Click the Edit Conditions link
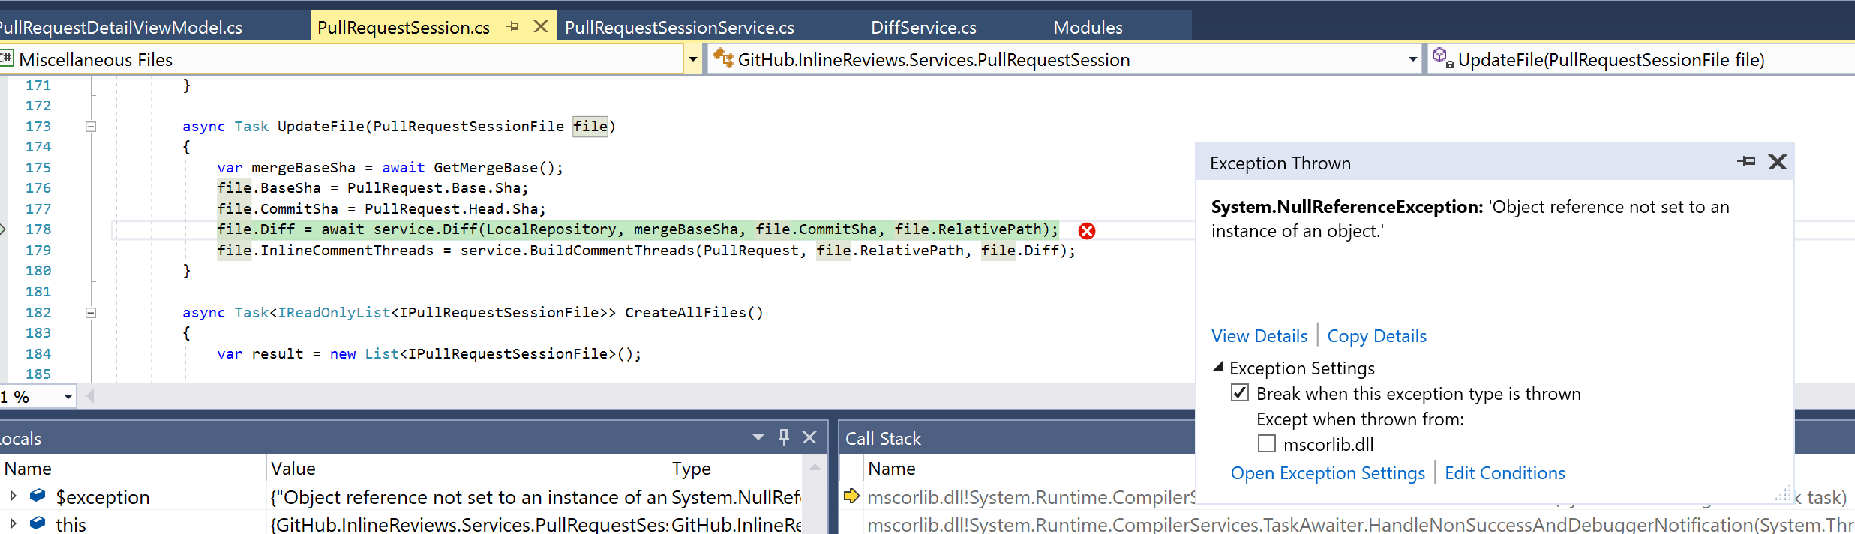The width and height of the screenshot is (1855, 534). 1505,473
